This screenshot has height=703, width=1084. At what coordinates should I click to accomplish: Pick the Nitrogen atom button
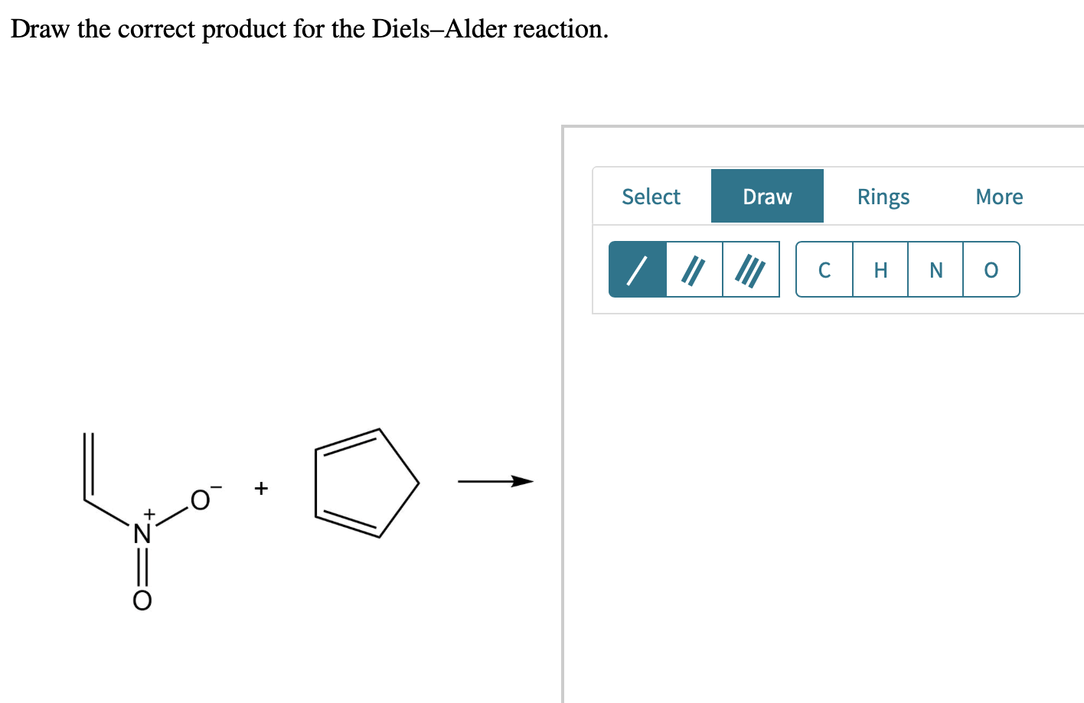935,269
